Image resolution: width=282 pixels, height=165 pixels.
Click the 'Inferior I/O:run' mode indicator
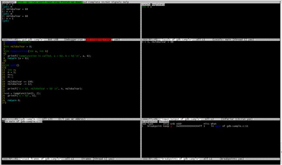(x=234, y=119)
